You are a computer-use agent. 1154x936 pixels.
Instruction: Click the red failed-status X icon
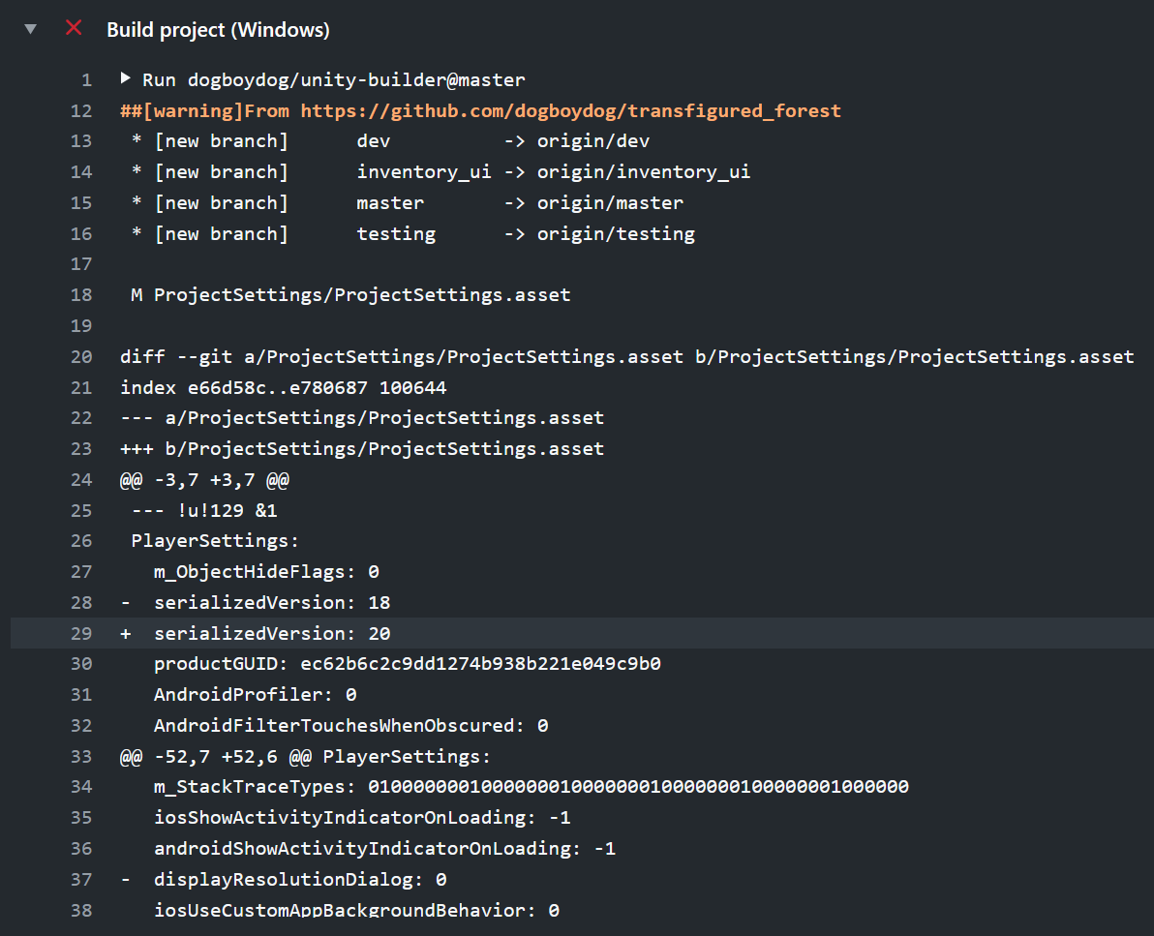coord(74,28)
